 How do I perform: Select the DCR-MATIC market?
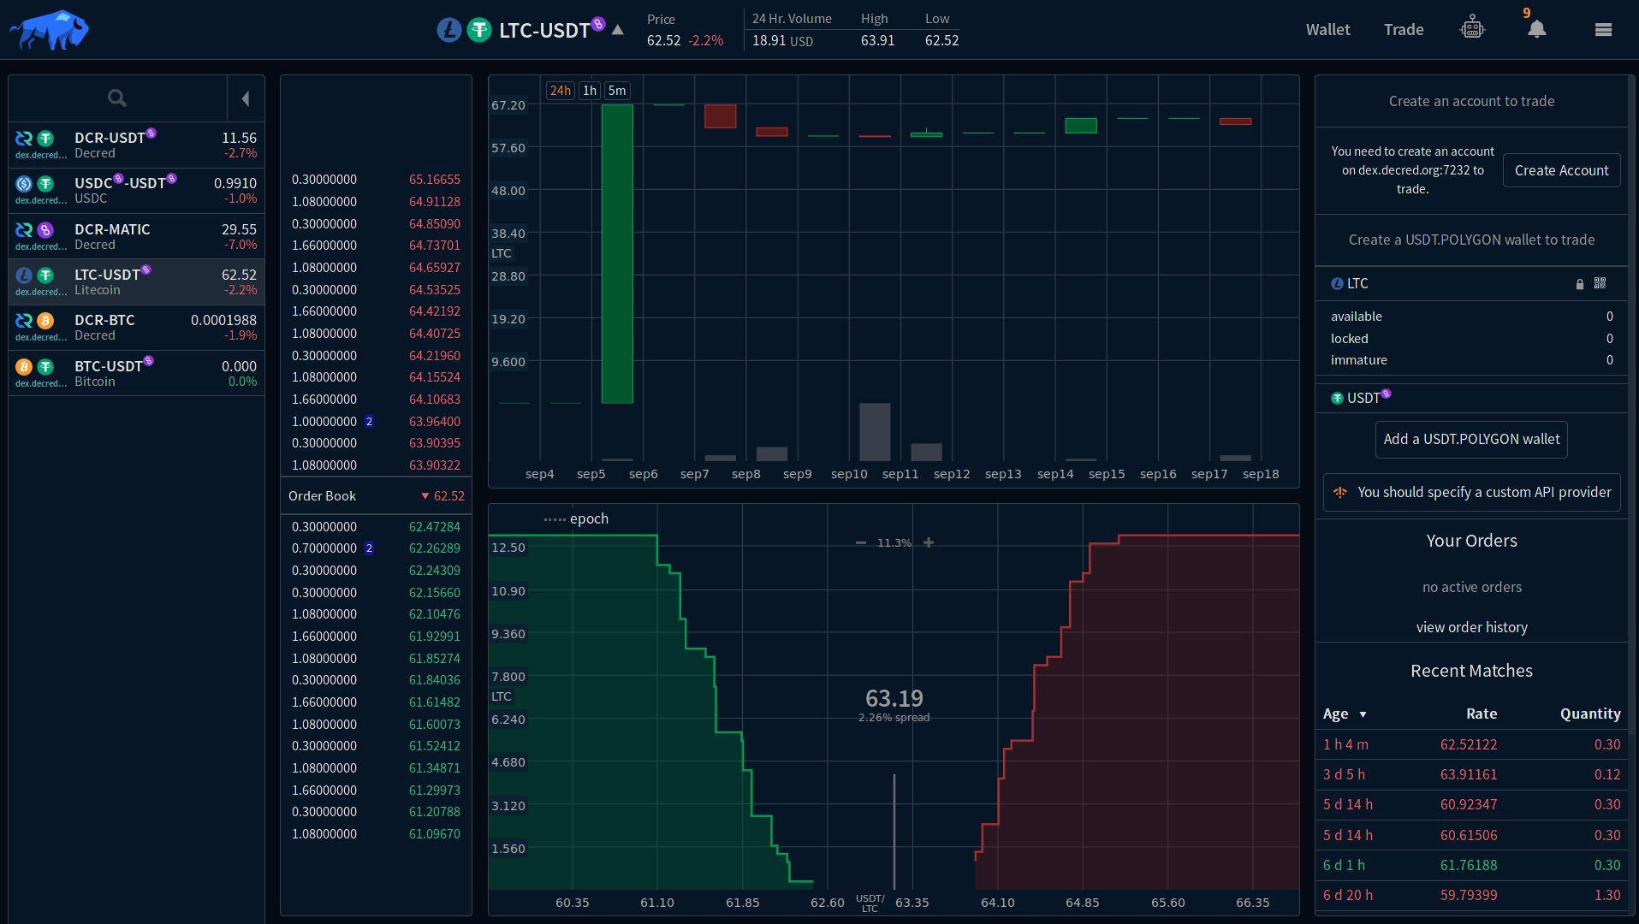coord(136,236)
